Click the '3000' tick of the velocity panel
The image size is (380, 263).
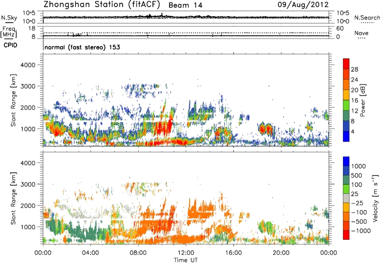pyautogui.click(x=28, y=184)
